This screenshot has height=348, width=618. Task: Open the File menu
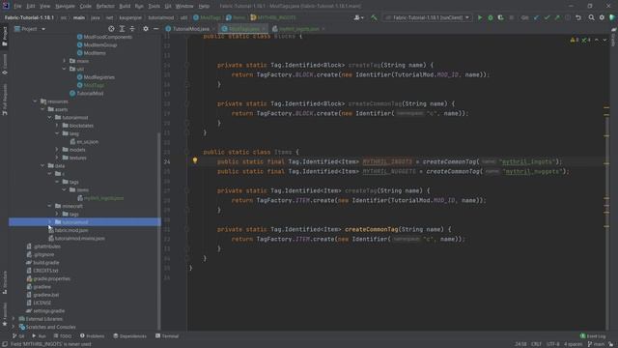point(17,7)
